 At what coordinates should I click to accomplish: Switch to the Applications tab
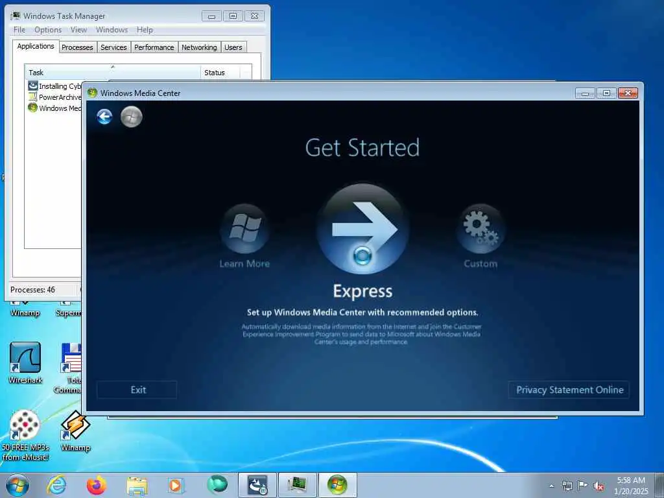click(x=36, y=46)
